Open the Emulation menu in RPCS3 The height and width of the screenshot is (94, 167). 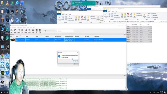click(x=14, y=28)
